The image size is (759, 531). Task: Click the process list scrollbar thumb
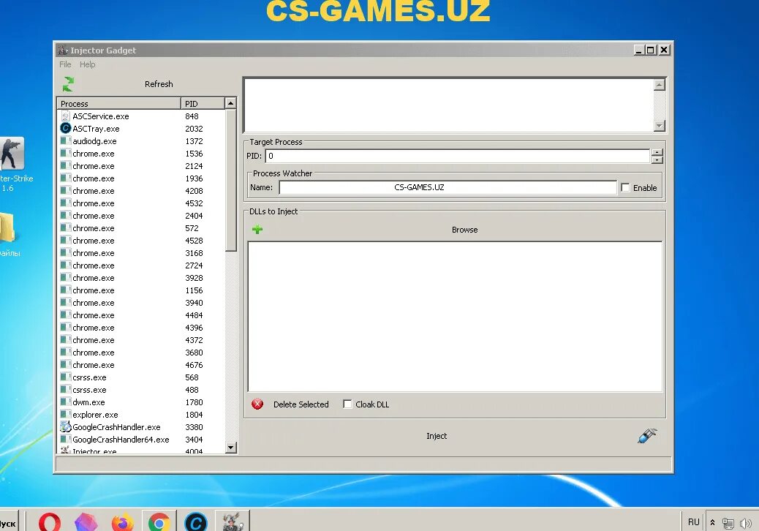231,180
